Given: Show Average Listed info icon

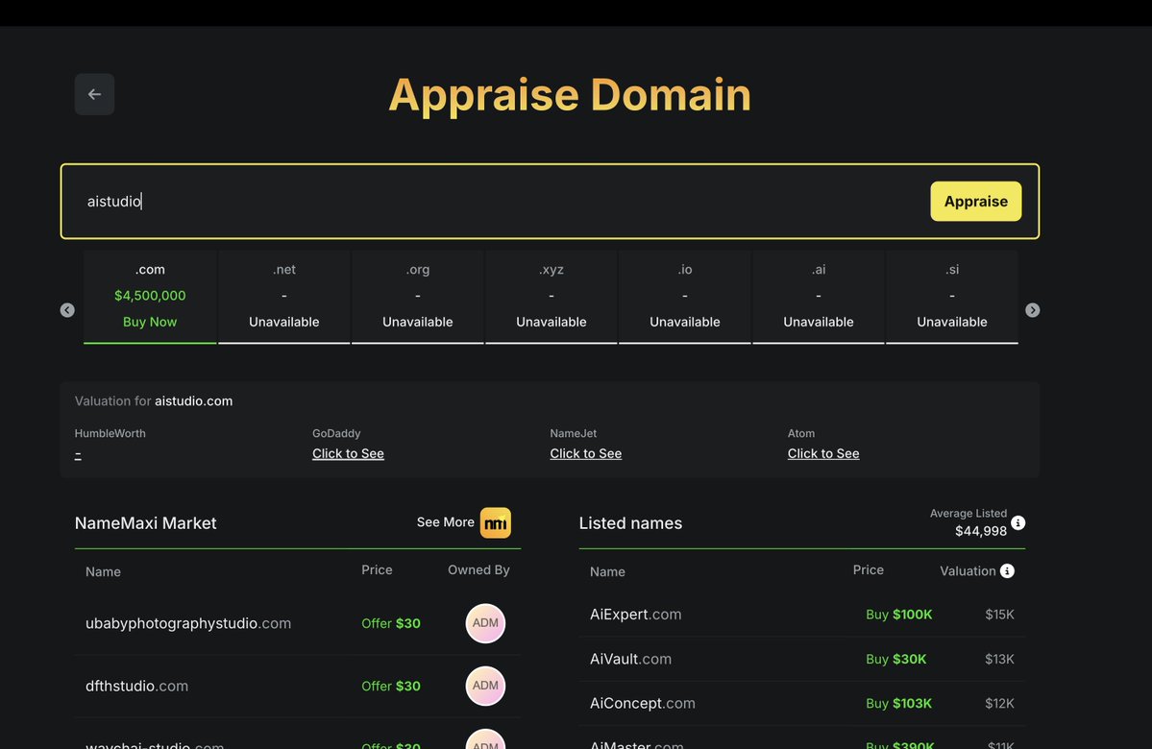Looking at the screenshot, I should click(x=1017, y=522).
